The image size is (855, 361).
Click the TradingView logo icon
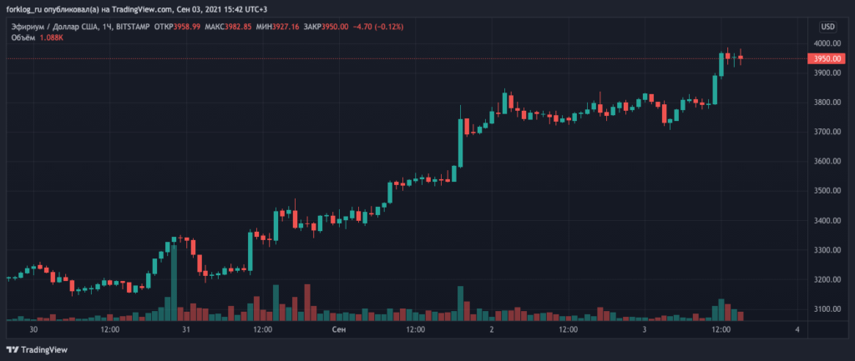pyautogui.click(x=13, y=349)
